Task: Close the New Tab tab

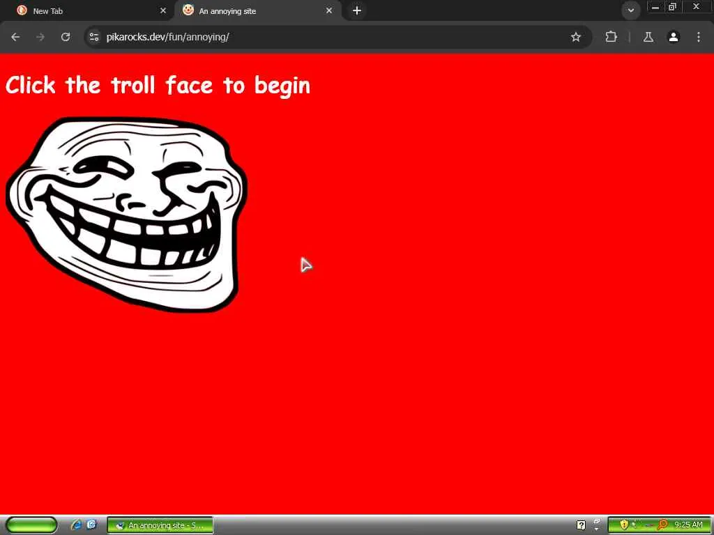Action: [163, 10]
